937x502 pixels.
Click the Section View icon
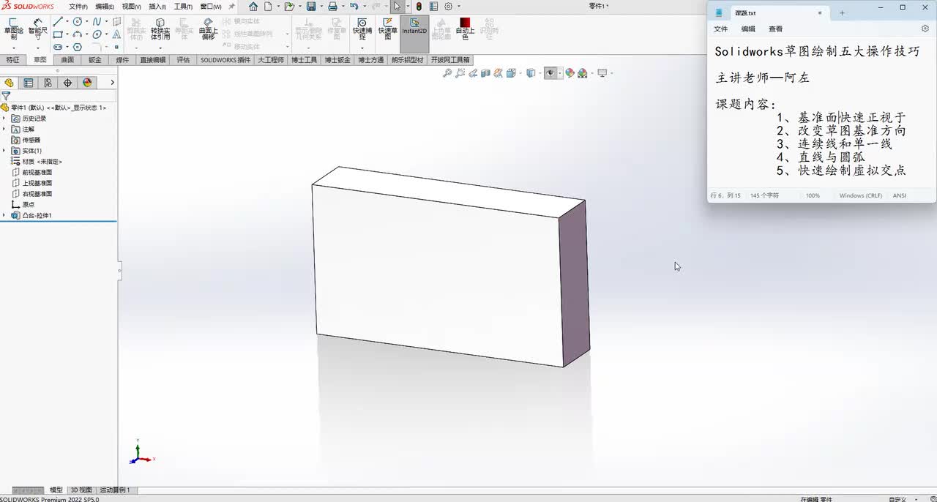tap(485, 73)
